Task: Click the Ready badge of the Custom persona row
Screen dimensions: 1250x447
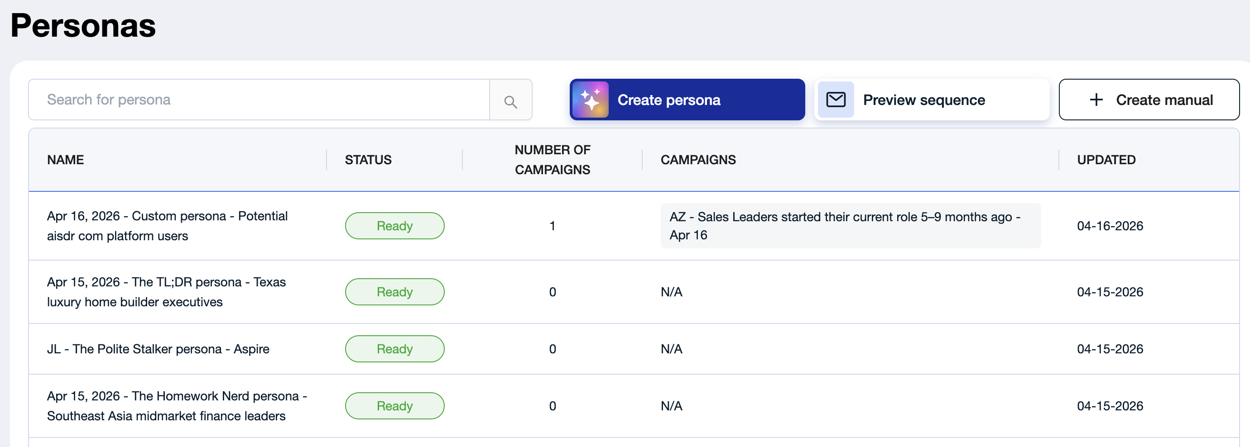Action: tap(394, 226)
